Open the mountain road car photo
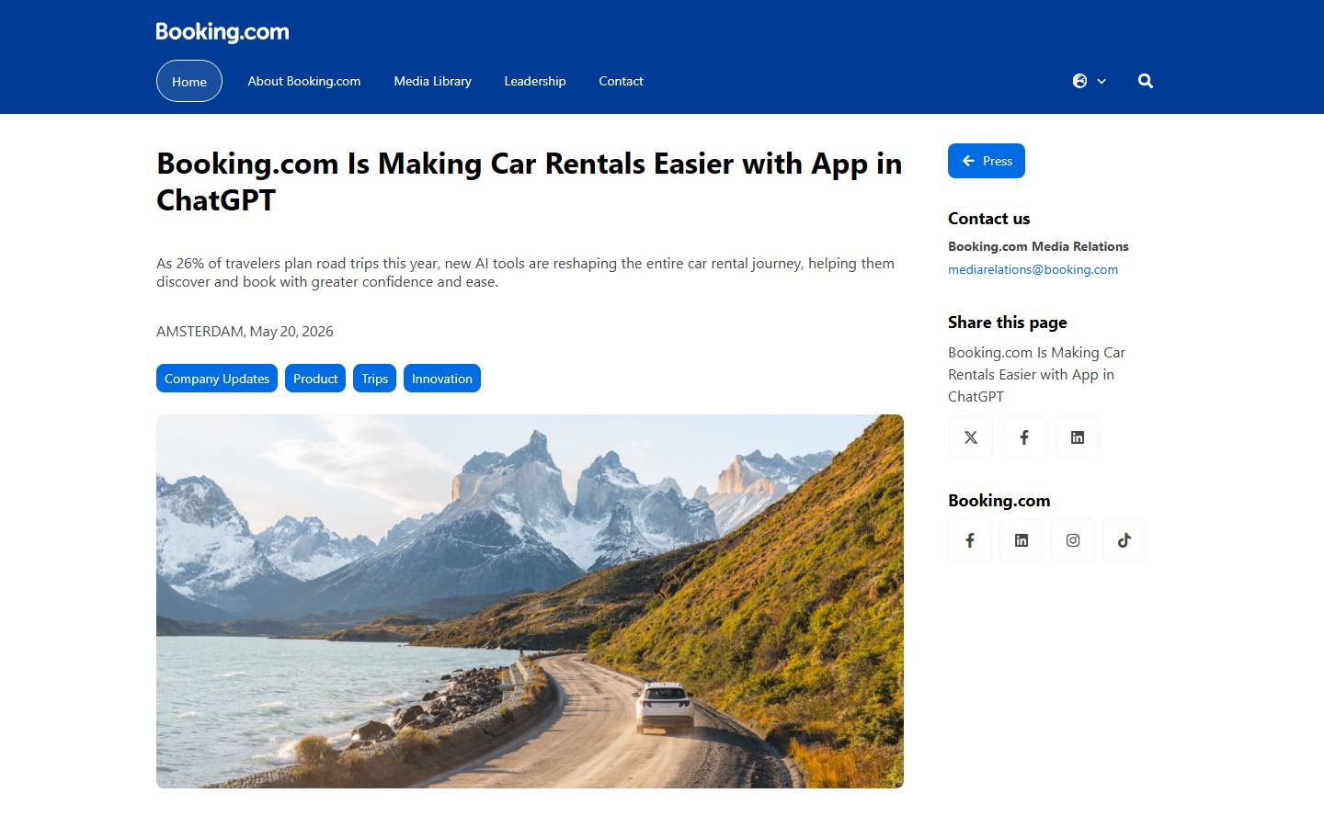The image size is (1324, 827). pyautogui.click(x=530, y=601)
